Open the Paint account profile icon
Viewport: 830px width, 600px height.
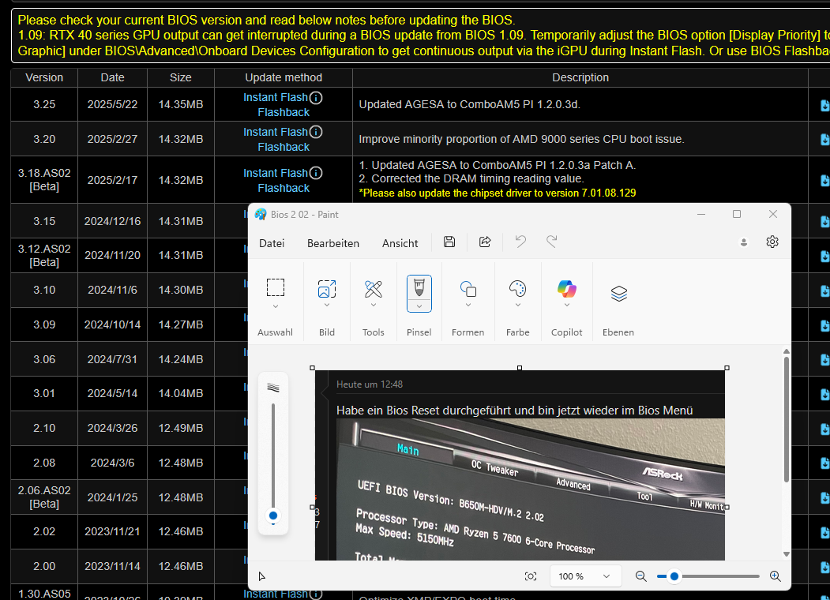click(x=744, y=242)
